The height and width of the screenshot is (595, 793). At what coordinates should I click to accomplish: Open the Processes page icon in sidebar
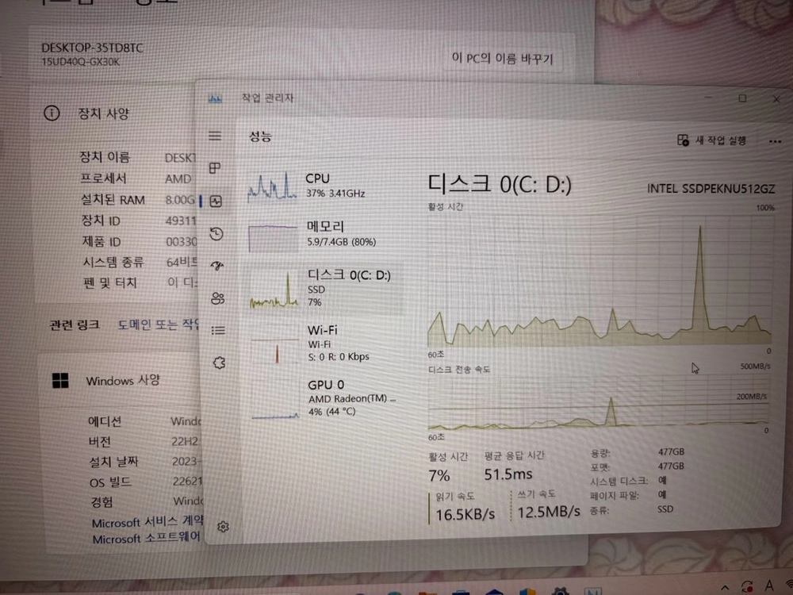215,168
